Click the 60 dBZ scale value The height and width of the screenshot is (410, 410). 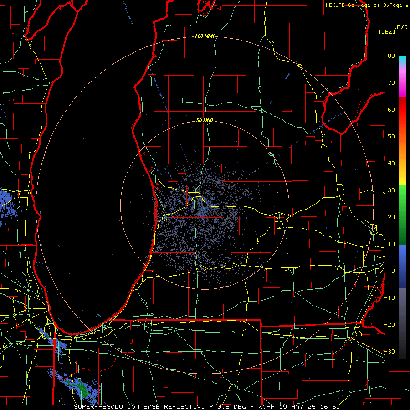coord(391,109)
